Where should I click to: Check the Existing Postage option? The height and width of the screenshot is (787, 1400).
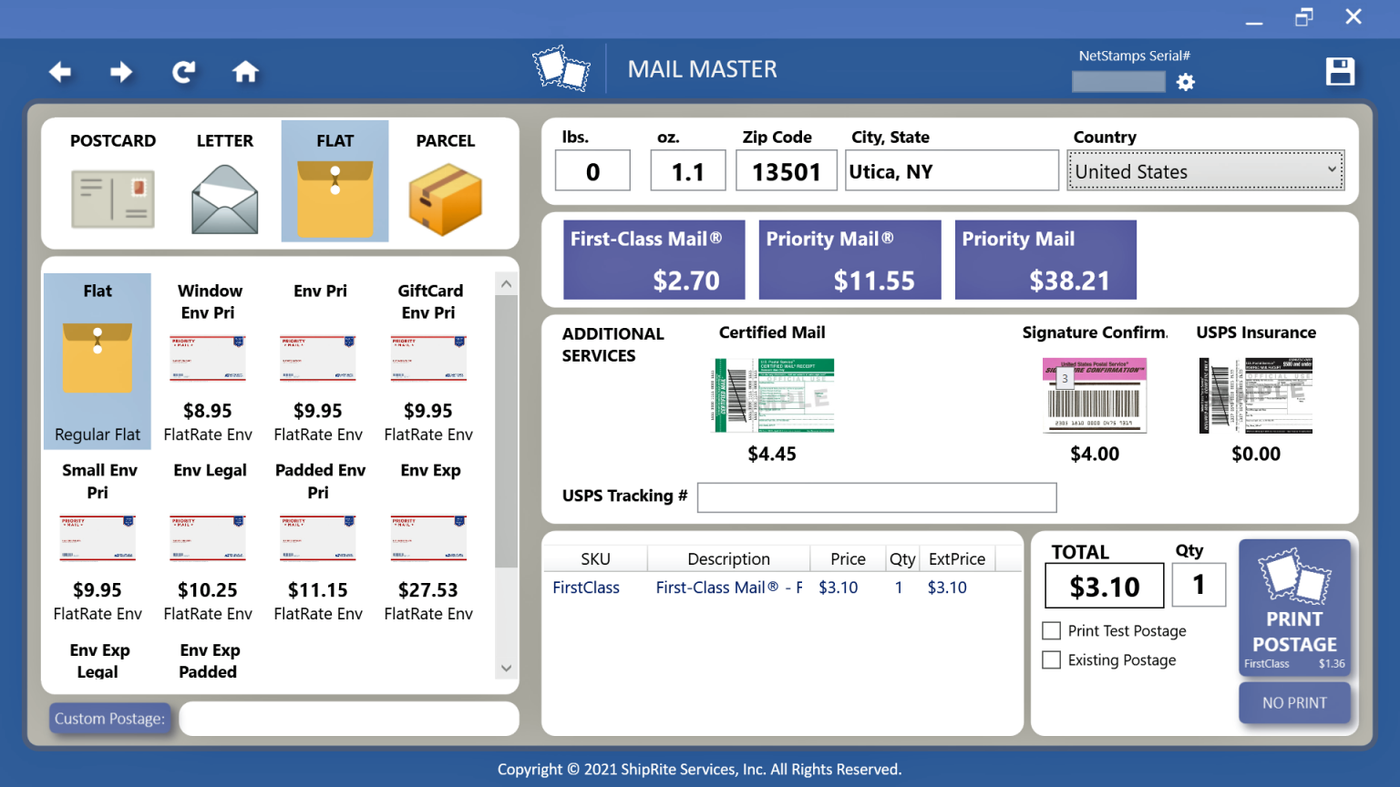pos(1050,659)
